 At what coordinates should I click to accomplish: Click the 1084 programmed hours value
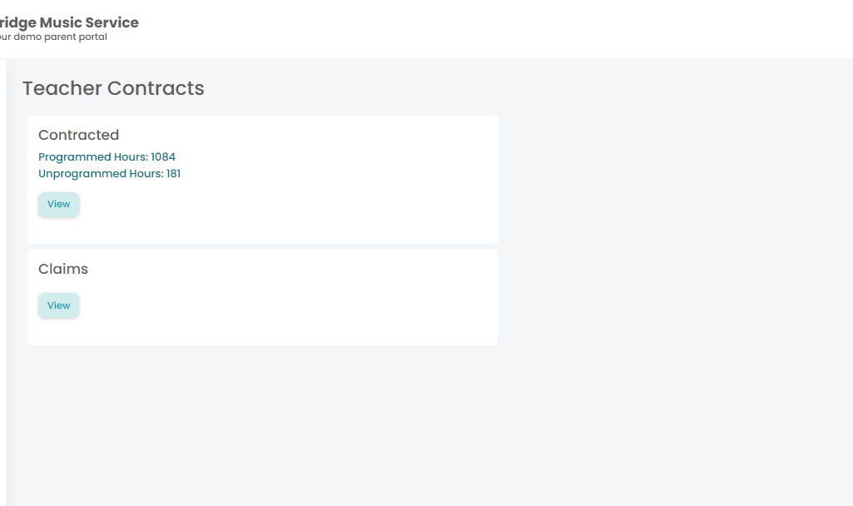163,156
